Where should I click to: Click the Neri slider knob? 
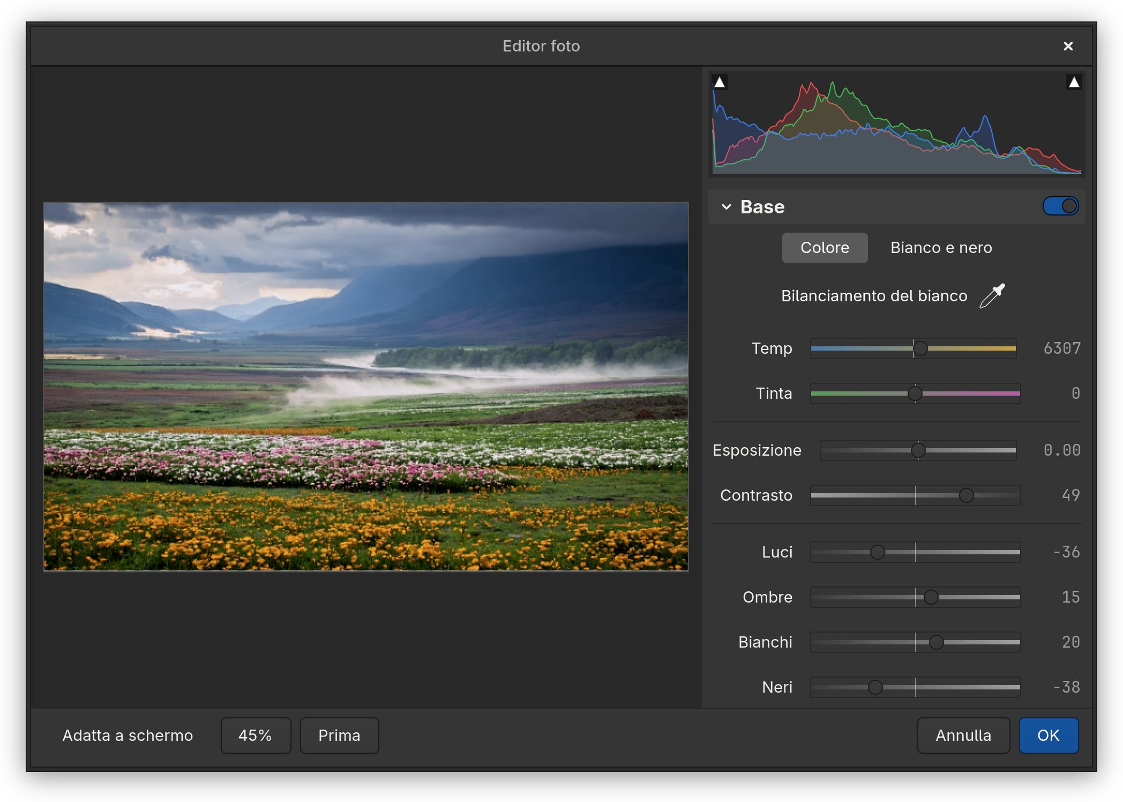tap(875, 687)
